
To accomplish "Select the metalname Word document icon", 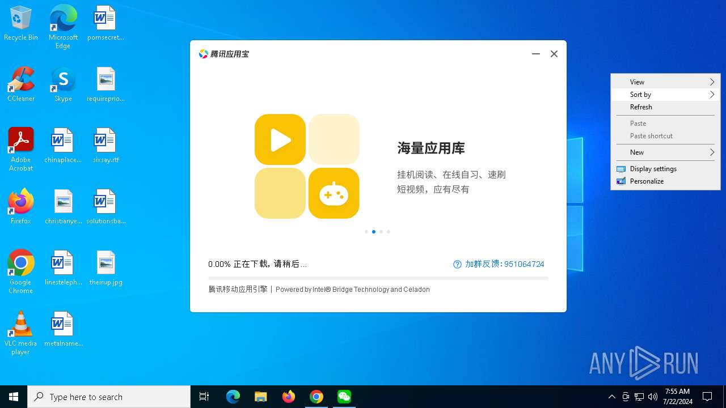I will click(x=63, y=329).
